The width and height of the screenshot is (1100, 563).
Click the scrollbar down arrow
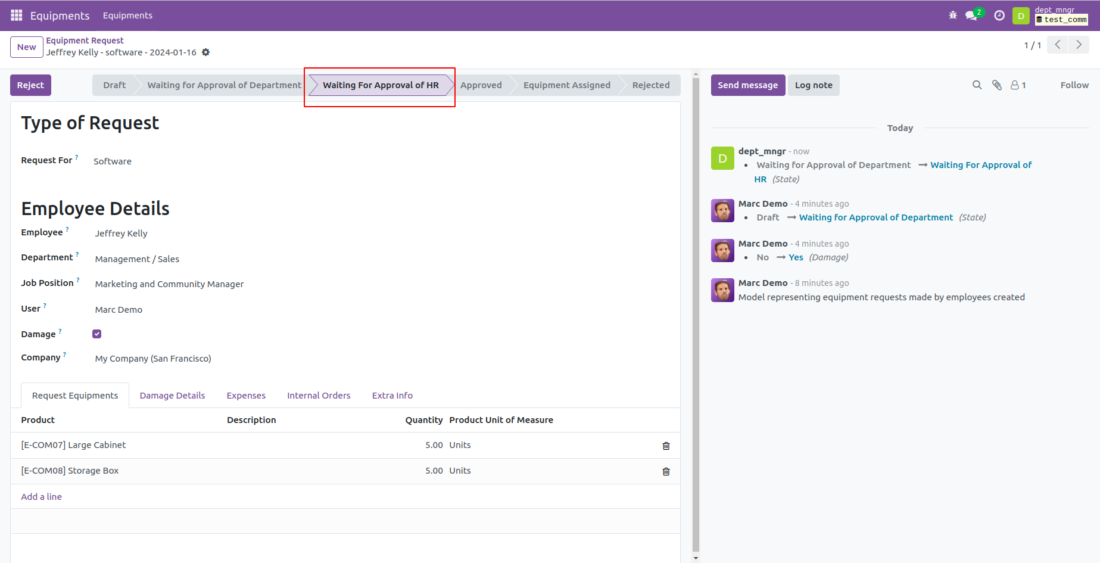point(696,558)
